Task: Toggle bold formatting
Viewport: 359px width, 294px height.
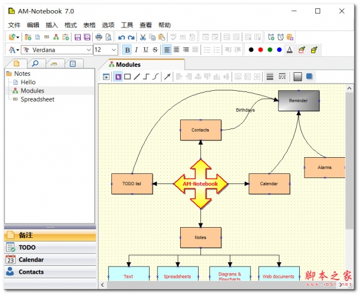Action: click(127, 50)
